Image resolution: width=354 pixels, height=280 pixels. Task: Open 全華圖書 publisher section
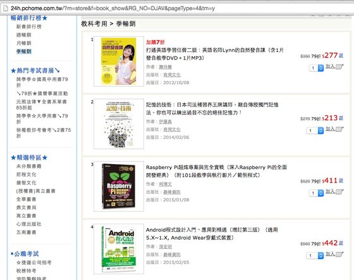26,200
